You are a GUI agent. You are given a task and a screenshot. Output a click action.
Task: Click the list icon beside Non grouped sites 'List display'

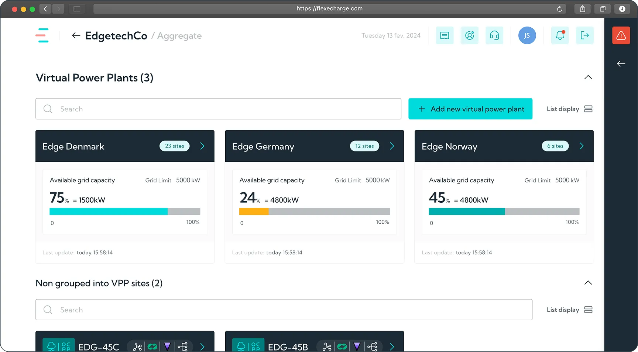pos(589,310)
